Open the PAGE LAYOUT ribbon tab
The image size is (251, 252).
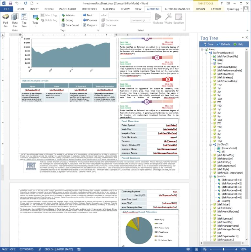tap(68, 9)
